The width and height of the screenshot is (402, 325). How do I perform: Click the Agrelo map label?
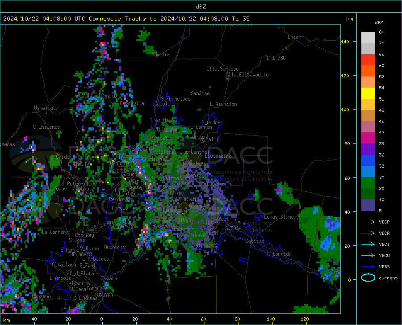[x=120, y=208]
